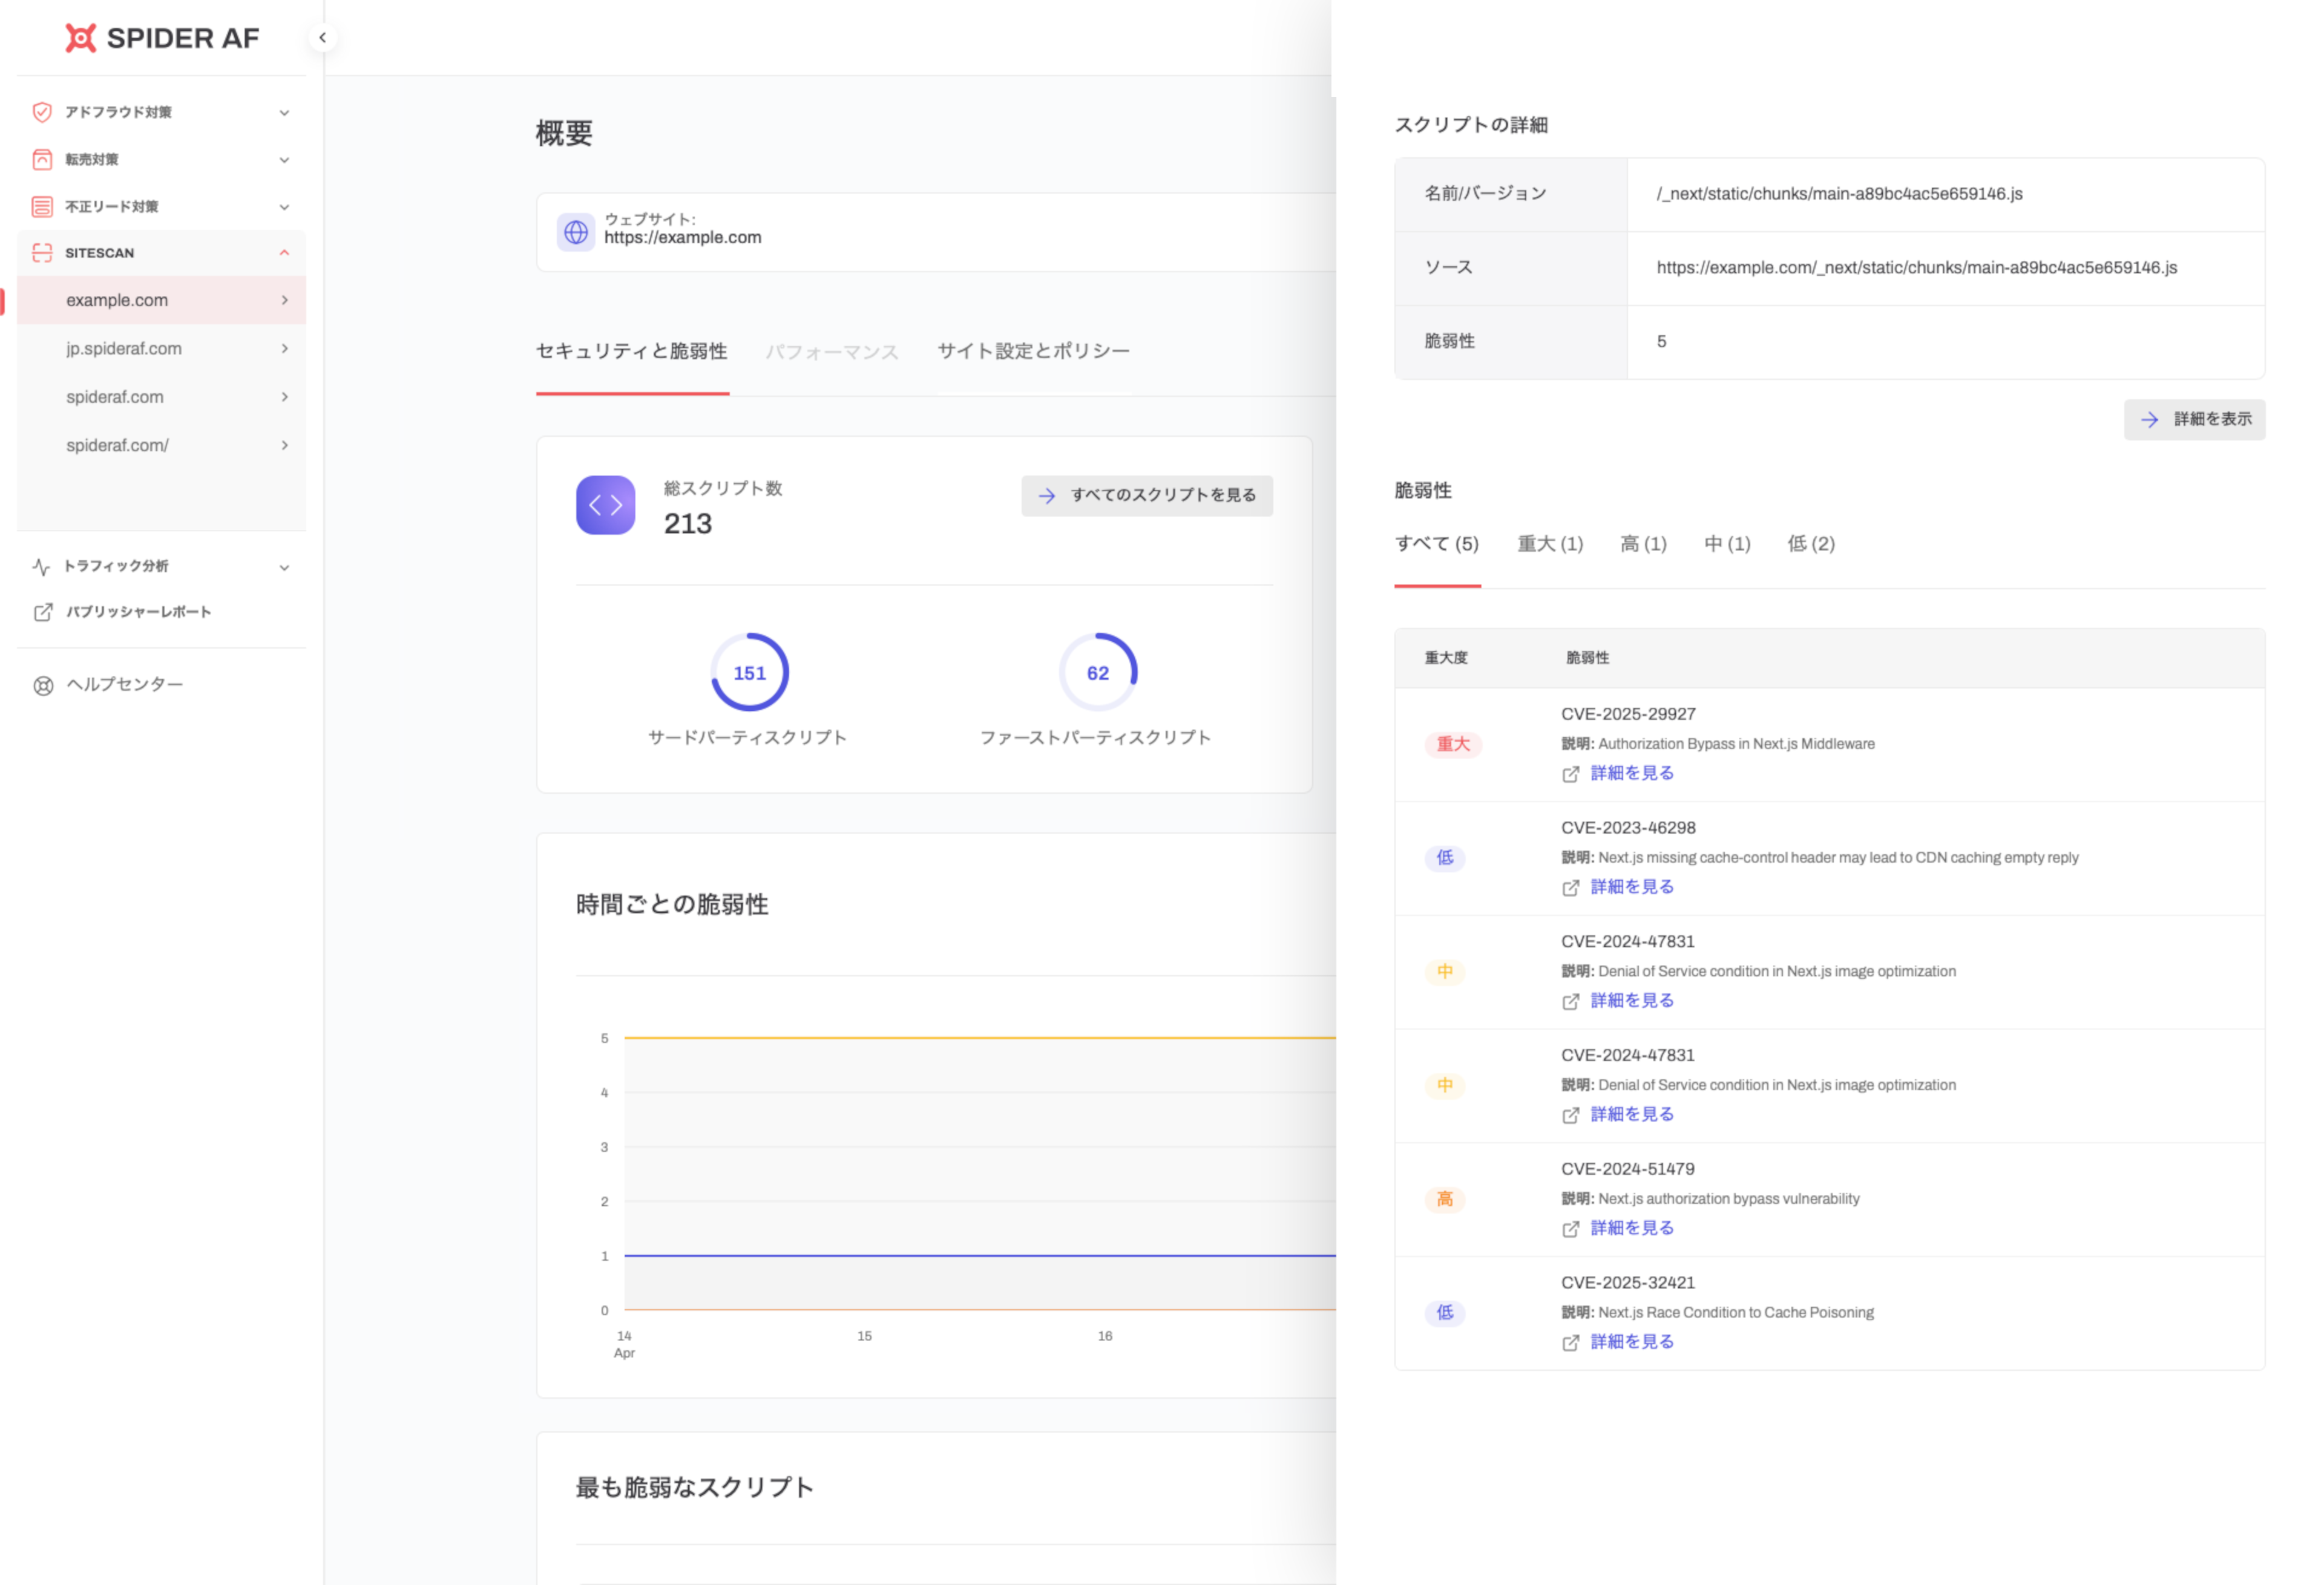Image resolution: width=2324 pixels, height=1585 pixels.
Task: Collapse the sidebar with the arrow button
Action: click(x=322, y=38)
